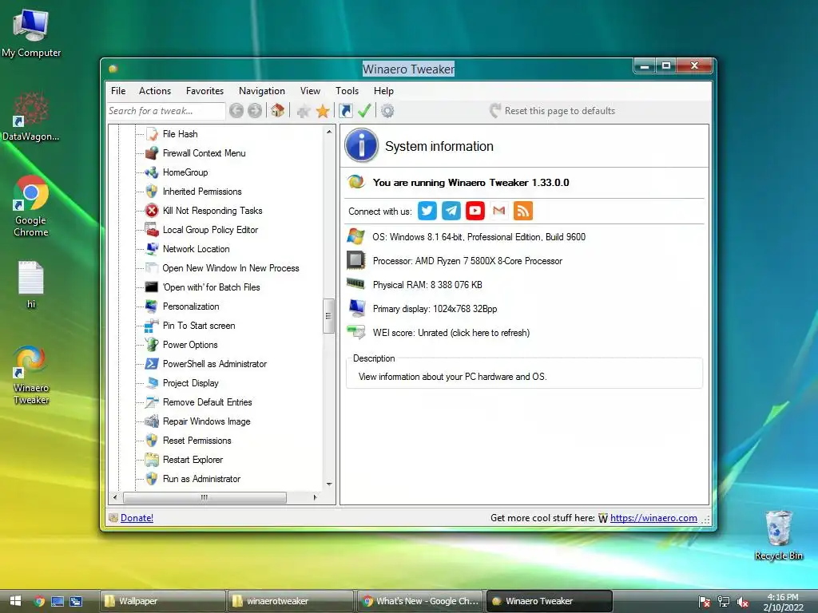Viewport: 818px width, 613px height.
Task: Open the https://winaero.com link
Action: 653,517
